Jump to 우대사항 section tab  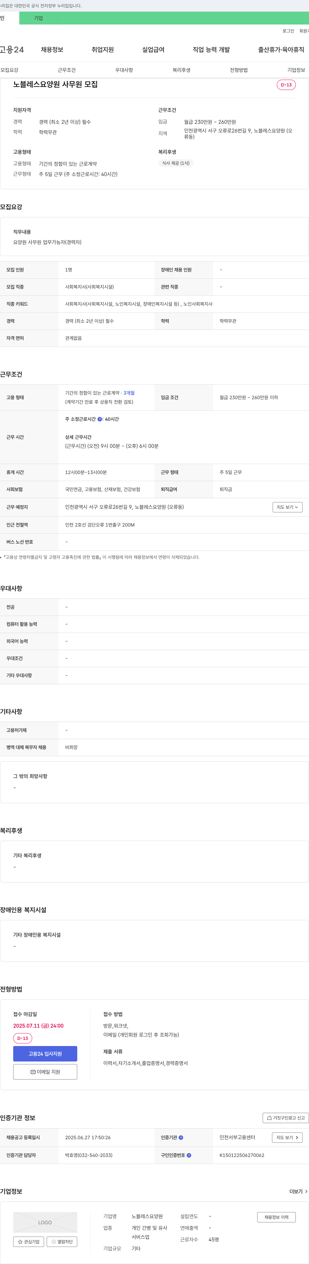click(124, 70)
